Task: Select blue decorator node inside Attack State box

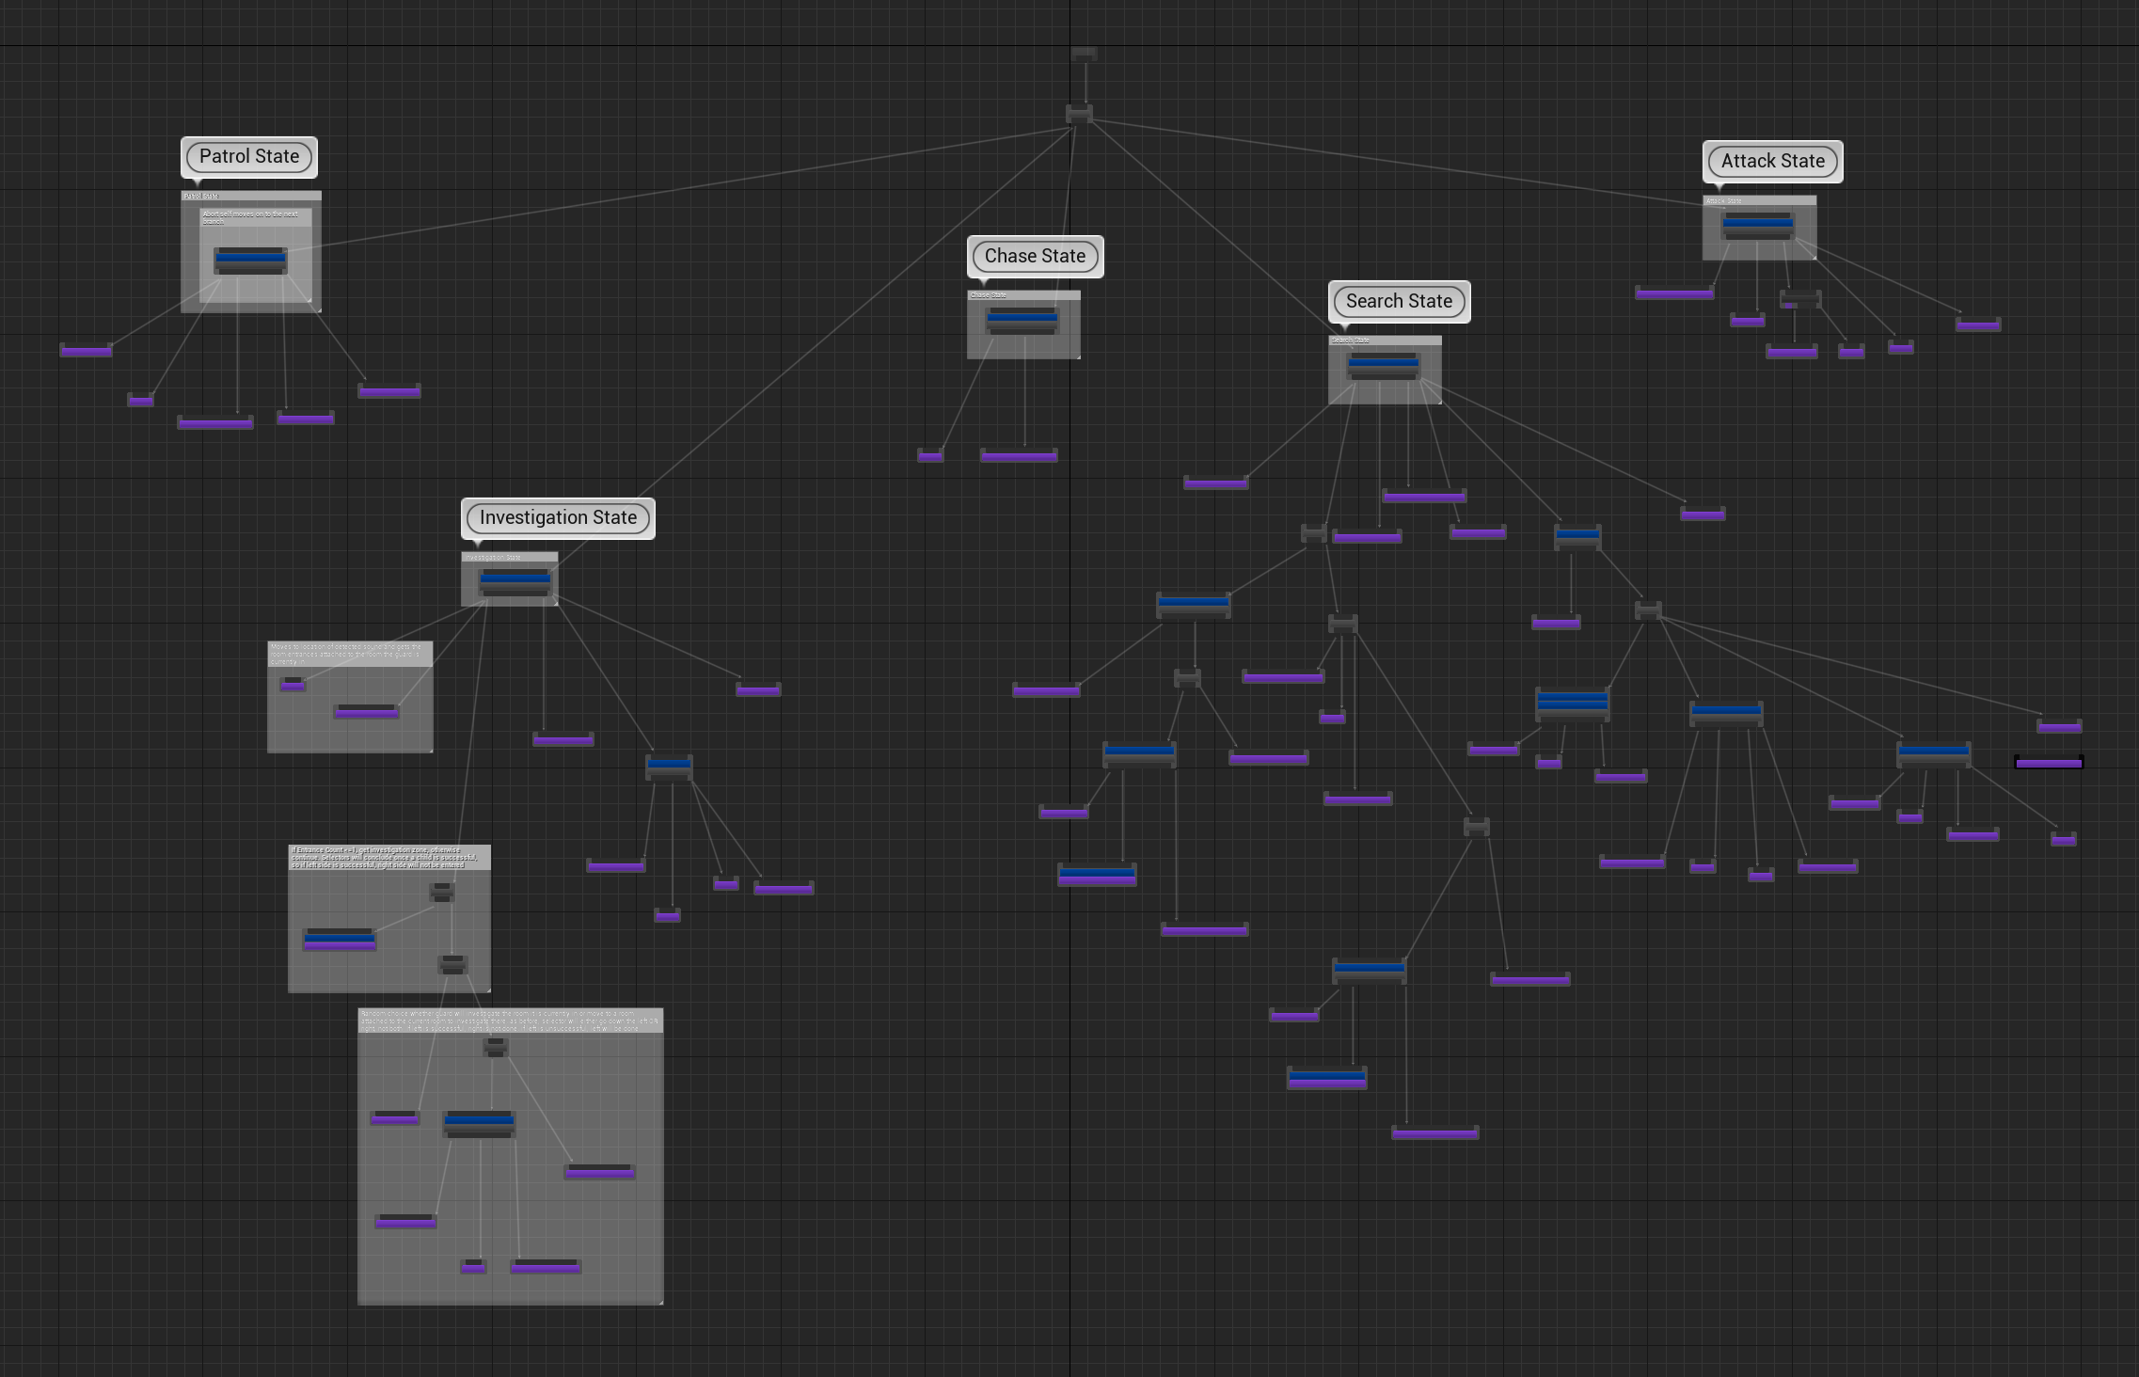Action: point(1757,224)
